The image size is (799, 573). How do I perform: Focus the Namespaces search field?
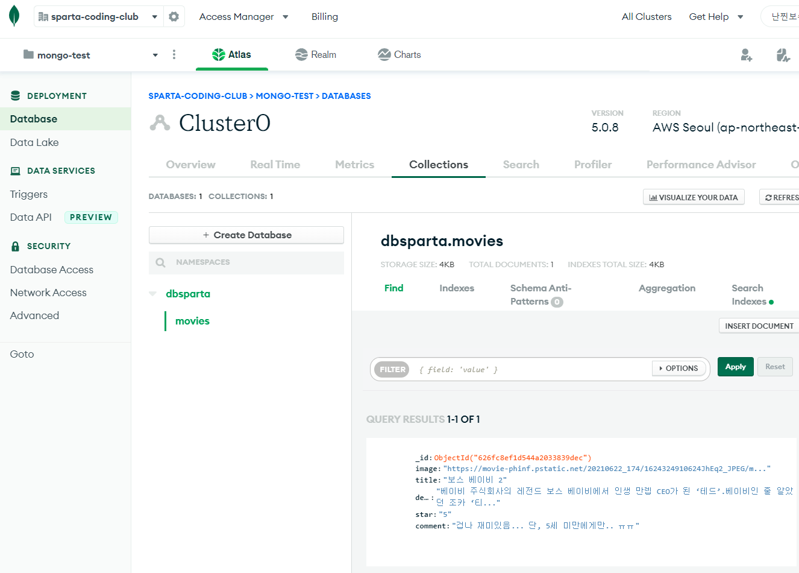click(x=246, y=262)
